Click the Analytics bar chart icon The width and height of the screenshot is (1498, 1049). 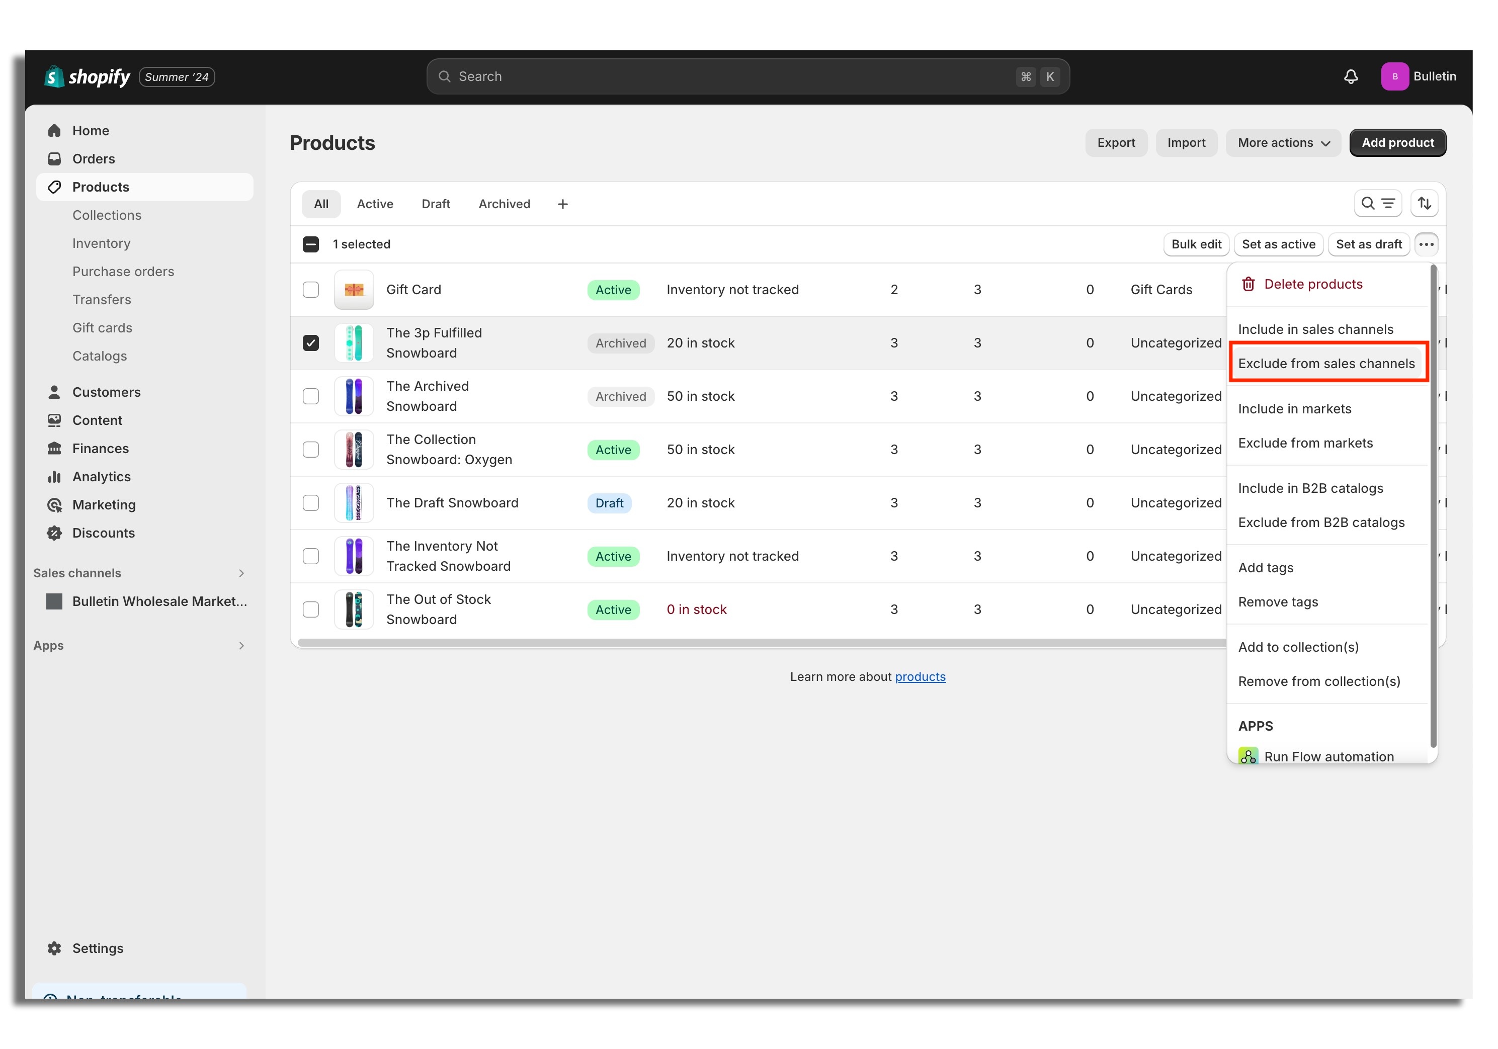tap(54, 476)
